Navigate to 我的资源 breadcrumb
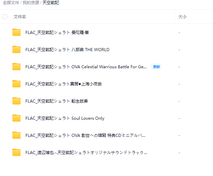The width and height of the screenshot is (213, 176). (31, 3)
